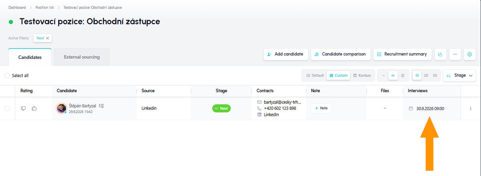Open LinkedIn contact link text

pyautogui.click(x=271, y=115)
